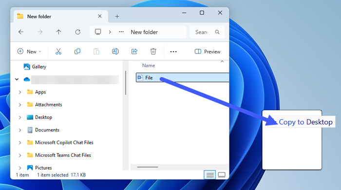
Task: Close the File Explorer window
Action: [x=220, y=13]
